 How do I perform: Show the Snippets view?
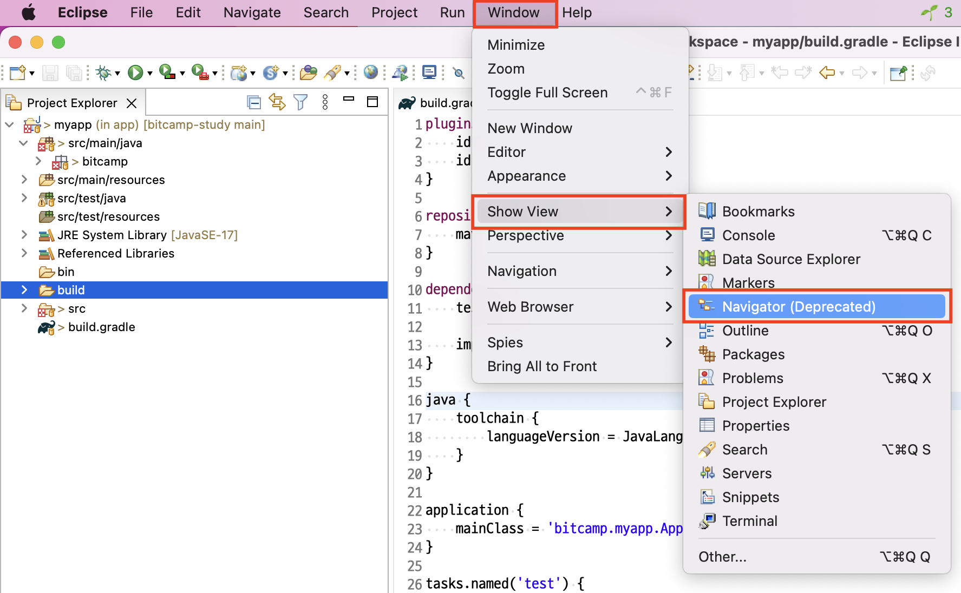pyautogui.click(x=817, y=497)
